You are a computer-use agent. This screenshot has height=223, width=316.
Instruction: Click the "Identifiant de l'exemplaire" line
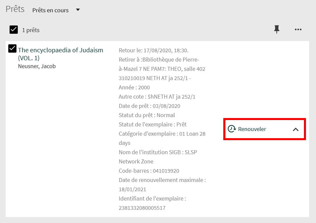point(152,199)
